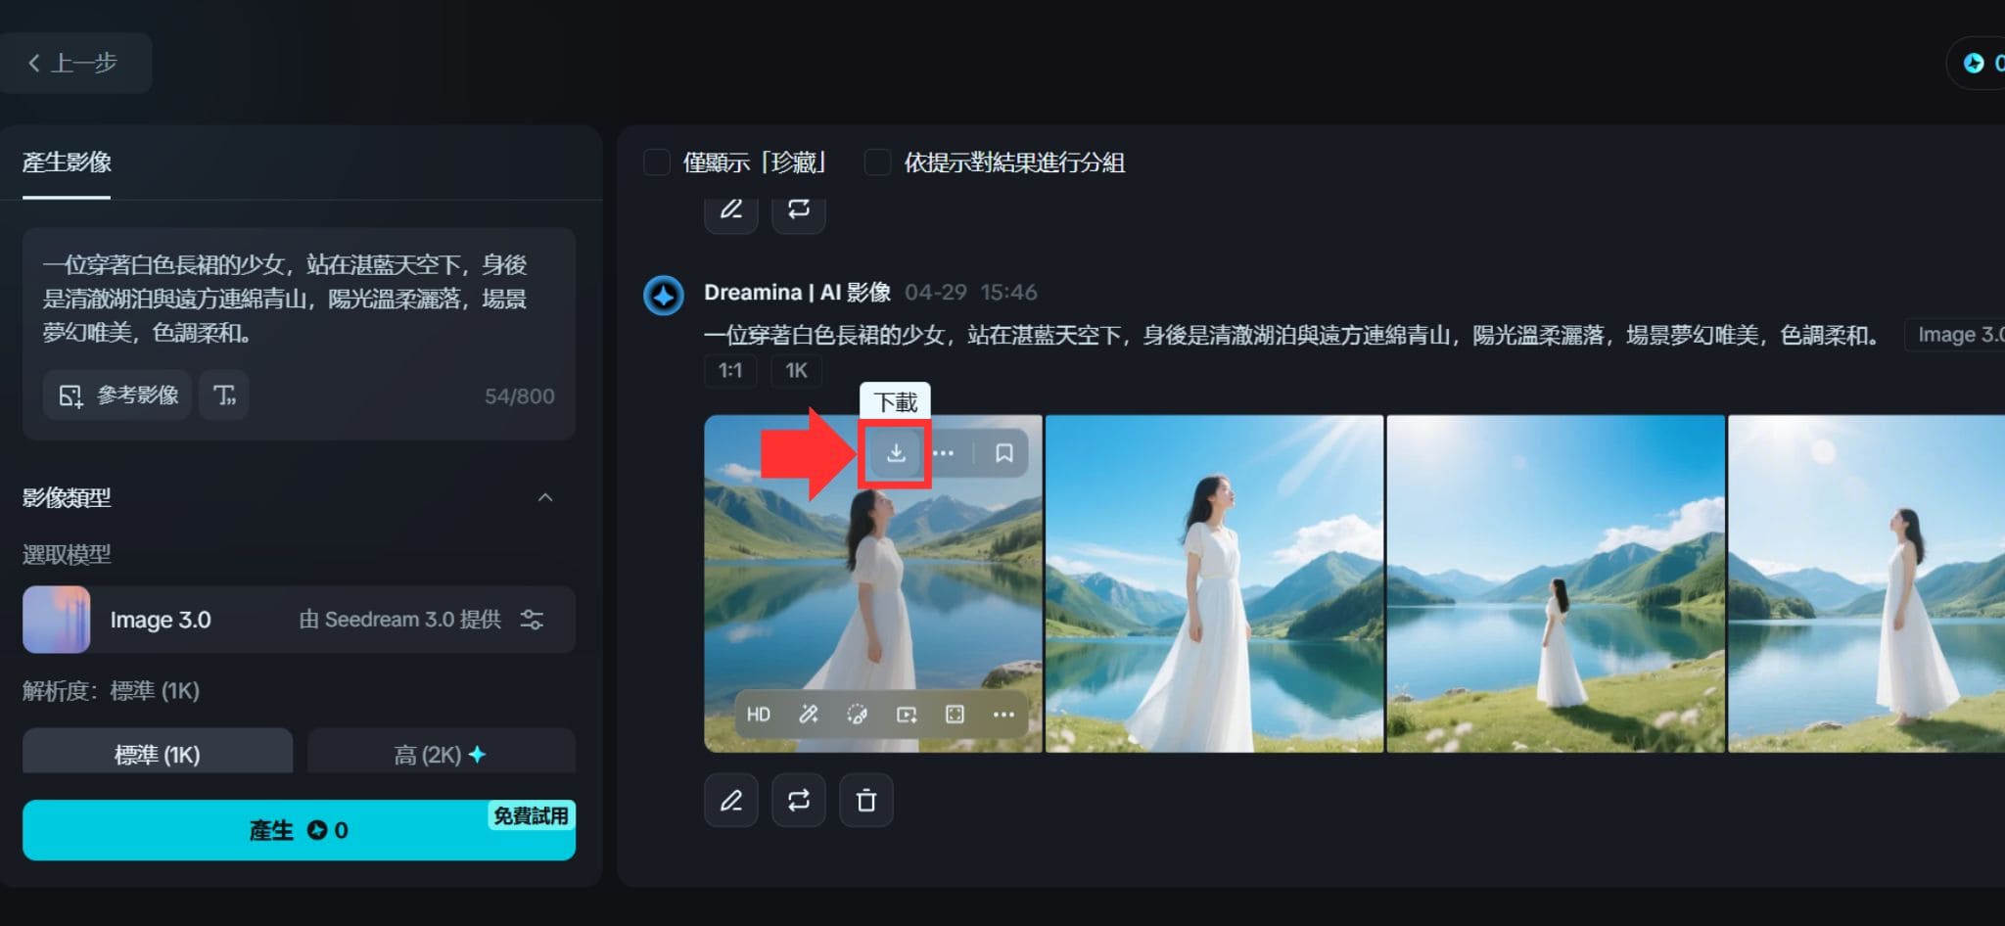Enable the 依提示對結果進行分組 checkbox
This screenshot has height=926, width=2005.
point(875,162)
